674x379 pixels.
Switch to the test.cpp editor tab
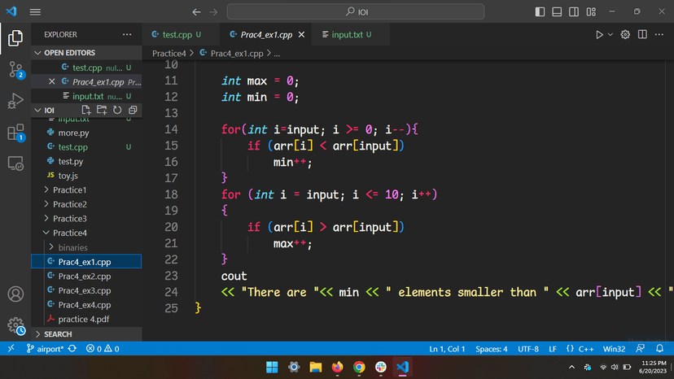pos(177,35)
